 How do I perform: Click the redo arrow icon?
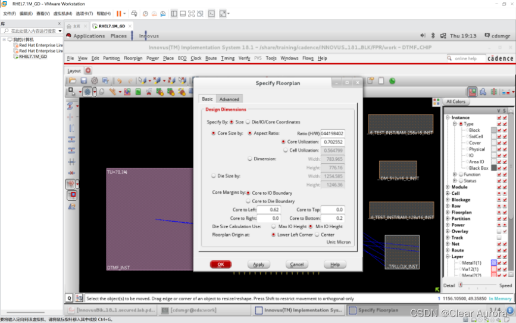click(x=130, y=81)
